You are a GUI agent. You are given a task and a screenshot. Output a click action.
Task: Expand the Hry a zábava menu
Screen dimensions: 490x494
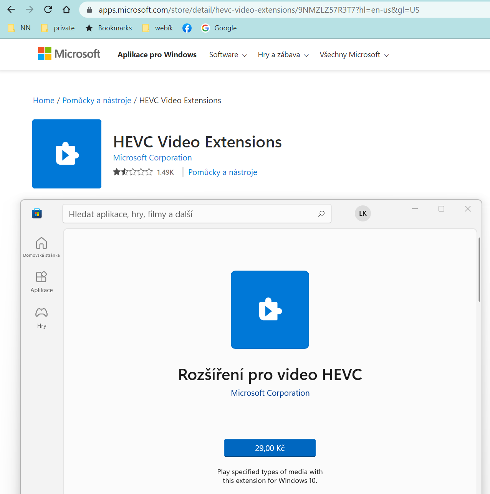point(283,55)
